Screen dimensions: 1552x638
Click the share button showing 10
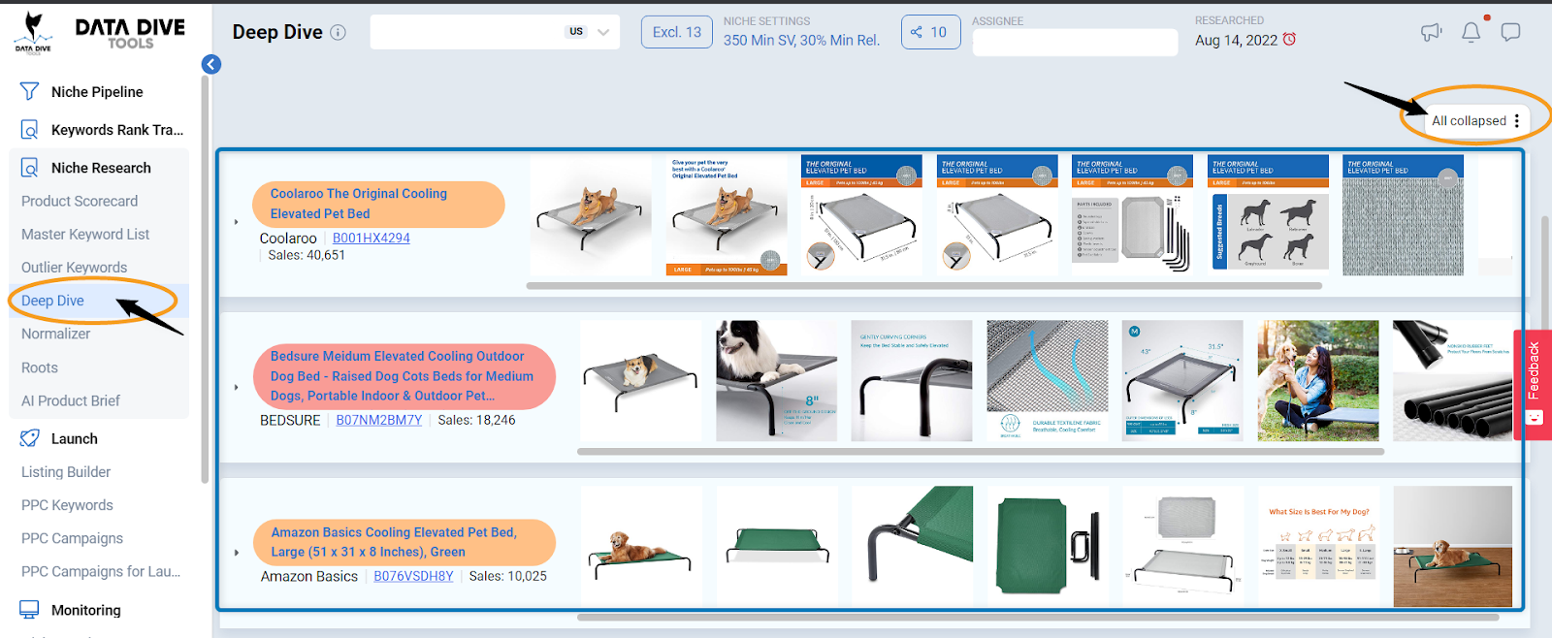(930, 32)
